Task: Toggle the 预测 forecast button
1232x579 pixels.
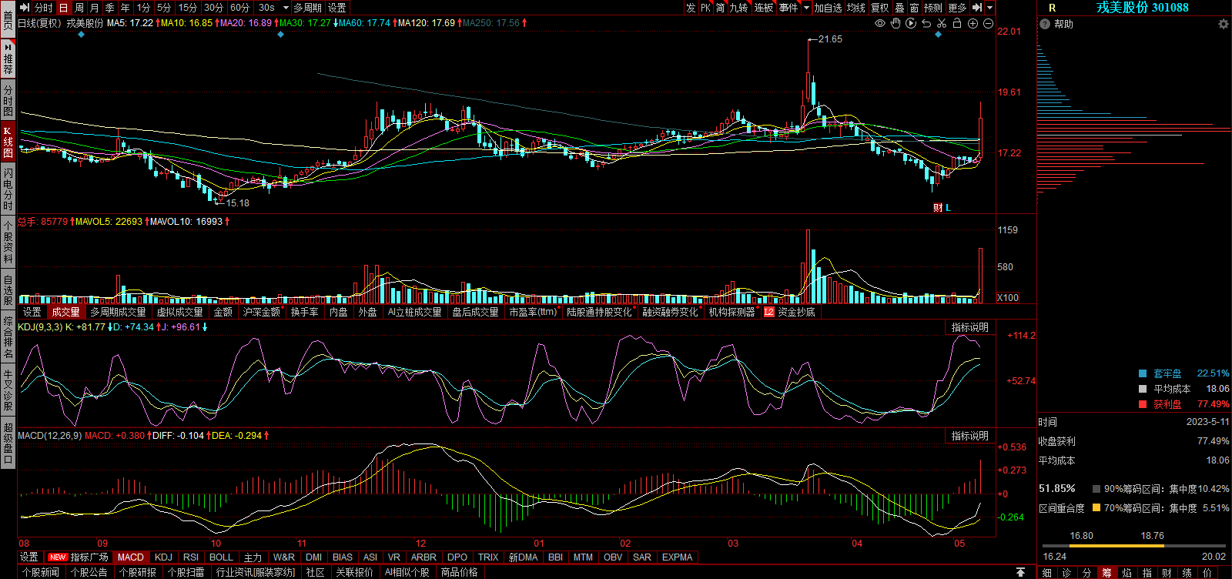Action: pos(933,8)
